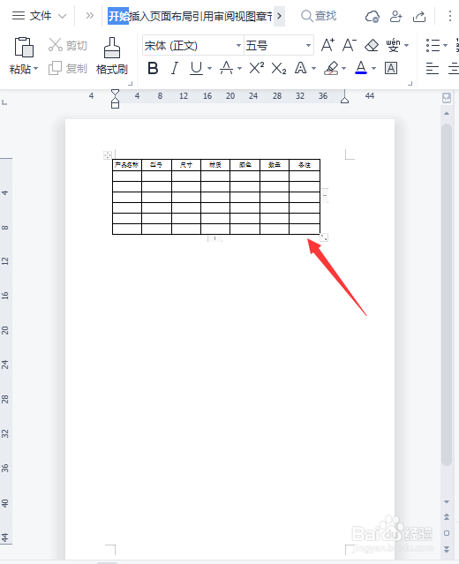This screenshot has height=564, width=459.
Task: Expand the bullet list dropdown arrow
Action: pyautogui.click(x=446, y=46)
